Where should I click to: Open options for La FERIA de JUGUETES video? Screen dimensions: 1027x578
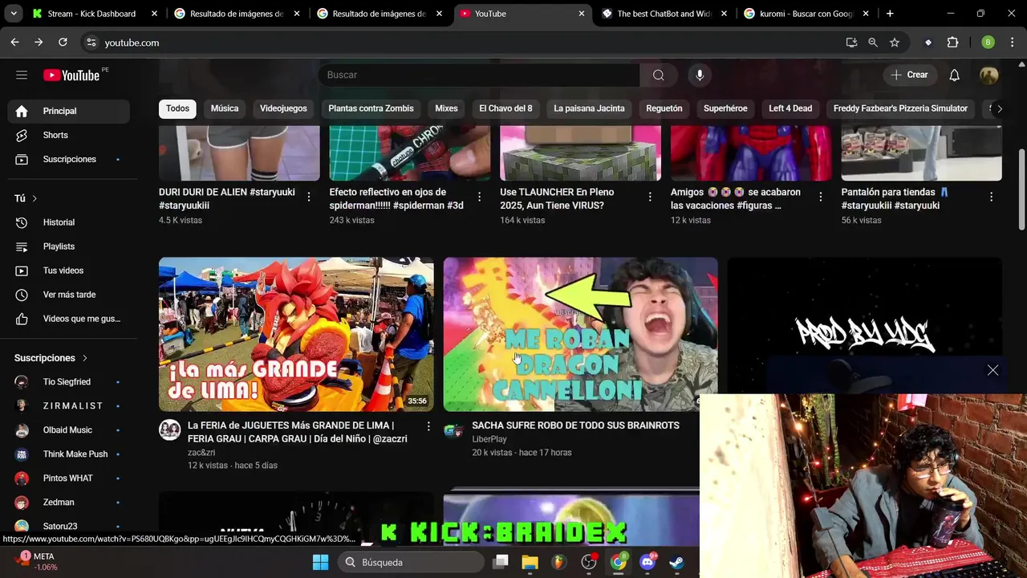428,426
